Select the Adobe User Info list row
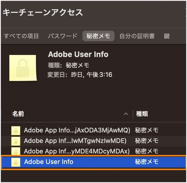The width and height of the screenshot is (187, 183). [93, 162]
